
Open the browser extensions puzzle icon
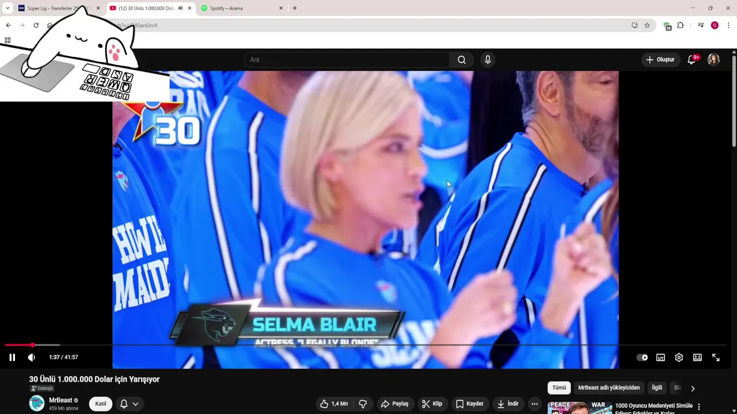(x=680, y=25)
